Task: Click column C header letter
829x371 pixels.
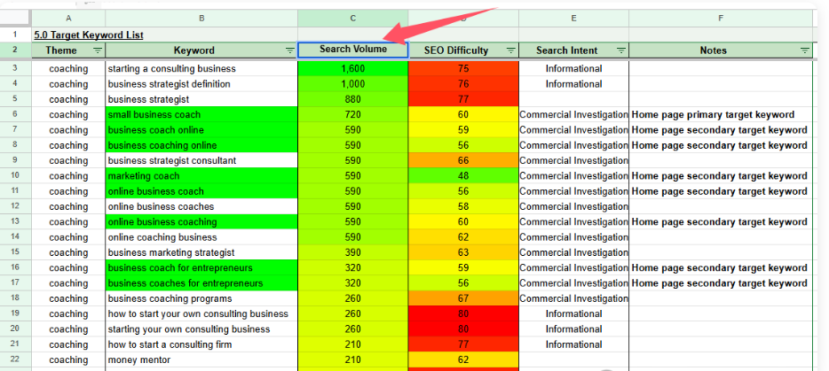Action: pyautogui.click(x=352, y=18)
